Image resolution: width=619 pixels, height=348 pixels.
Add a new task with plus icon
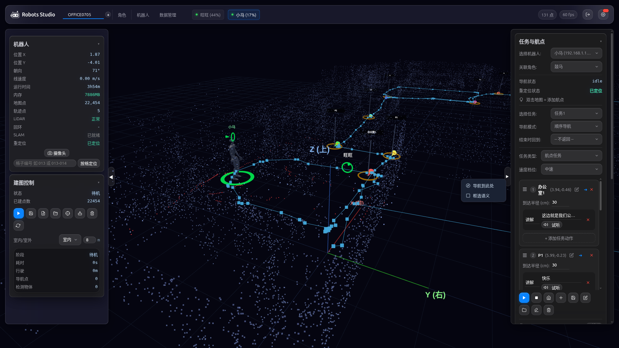(561, 298)
